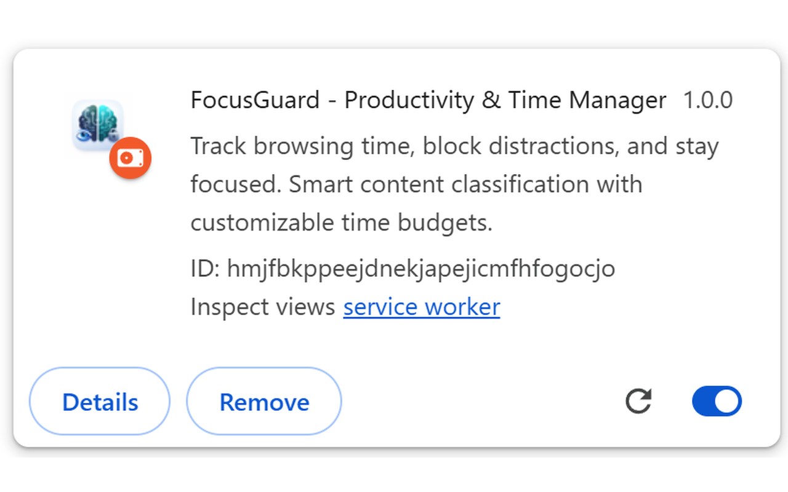Screen dimensions: 788x492
Task: Reload the FocusGuard extension
Action: tap(638, 402)
